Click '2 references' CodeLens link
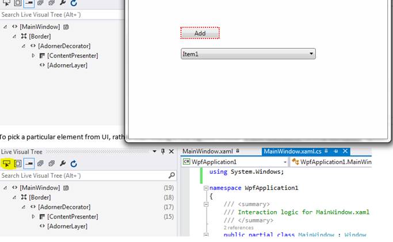The width and height of the screenshot is (393, 242). [x=238, y=228]
